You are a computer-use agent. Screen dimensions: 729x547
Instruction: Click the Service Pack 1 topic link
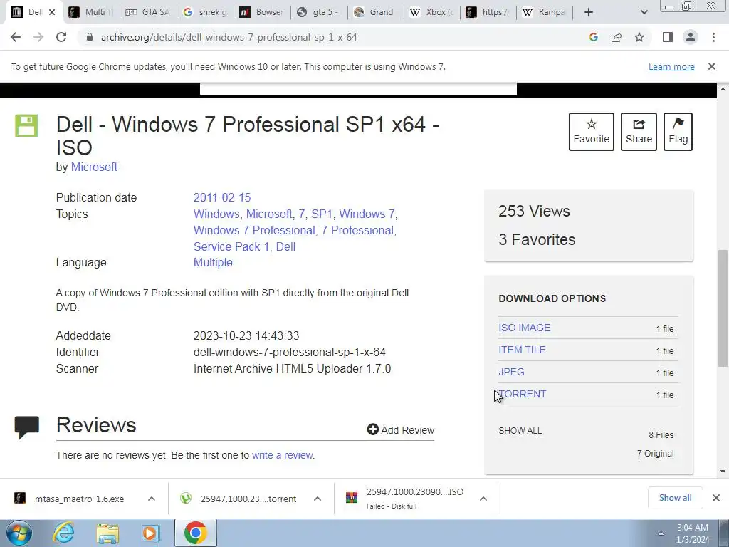[231, 246]
